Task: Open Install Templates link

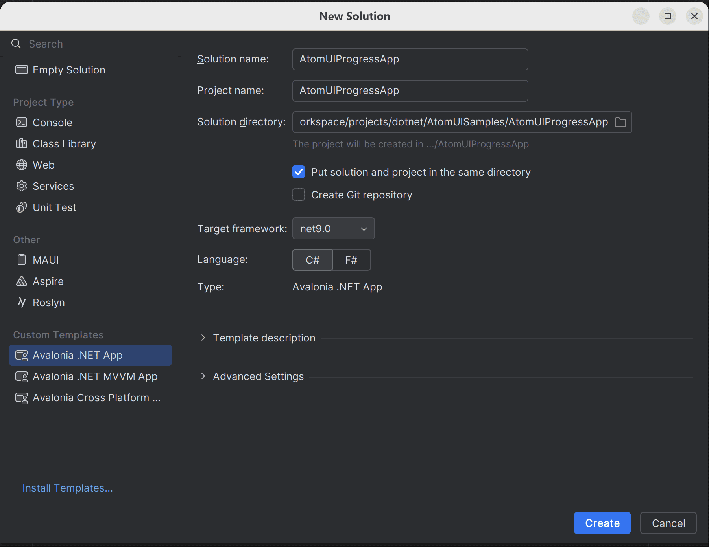Action: coord(68,488)
